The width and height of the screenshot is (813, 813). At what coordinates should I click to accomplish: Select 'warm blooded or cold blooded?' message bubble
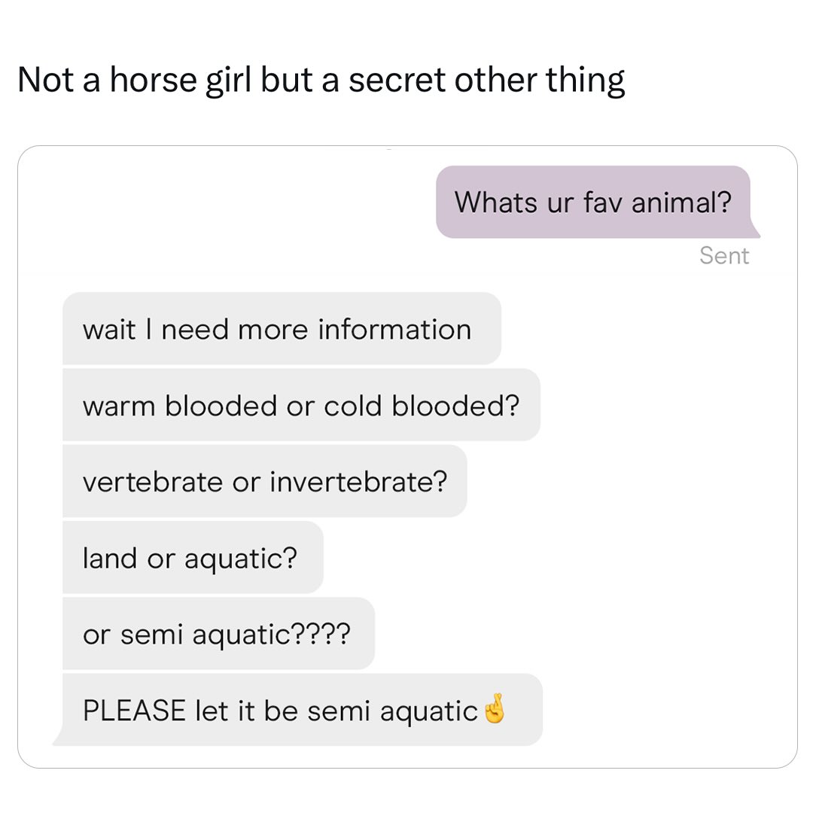tap(301, 404)
